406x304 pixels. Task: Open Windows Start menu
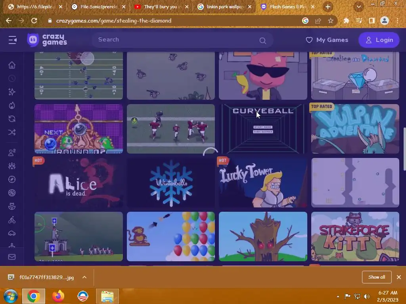(10, 296)
